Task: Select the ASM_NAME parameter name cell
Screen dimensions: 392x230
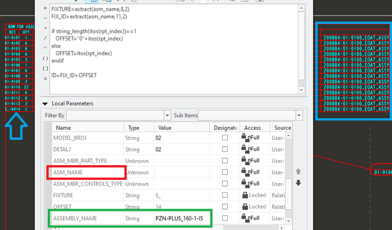Action: tap(88, 172)
